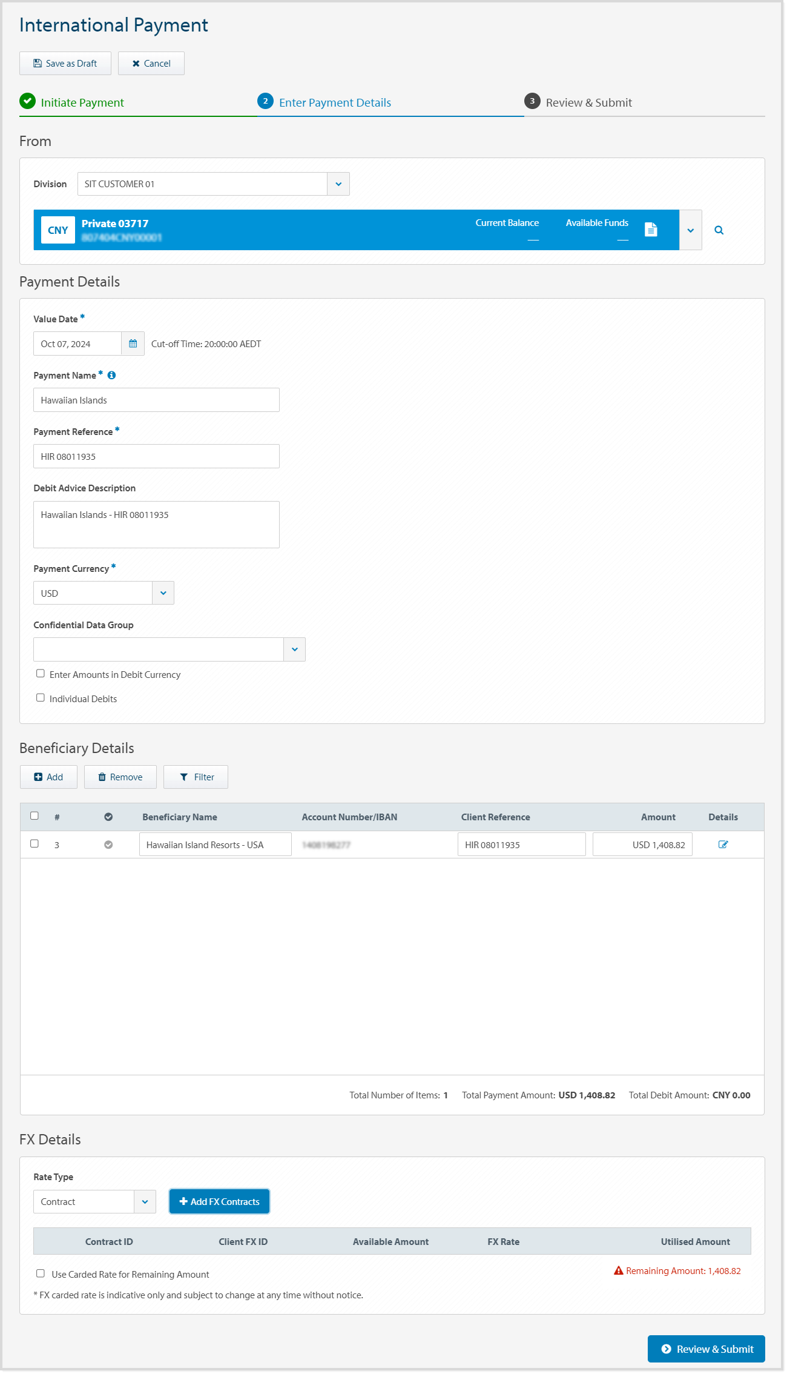The height and width of the screenshot is (1374, 787).
Task: Enable Enter Amounts in Debit Currency
Action: 41,674
